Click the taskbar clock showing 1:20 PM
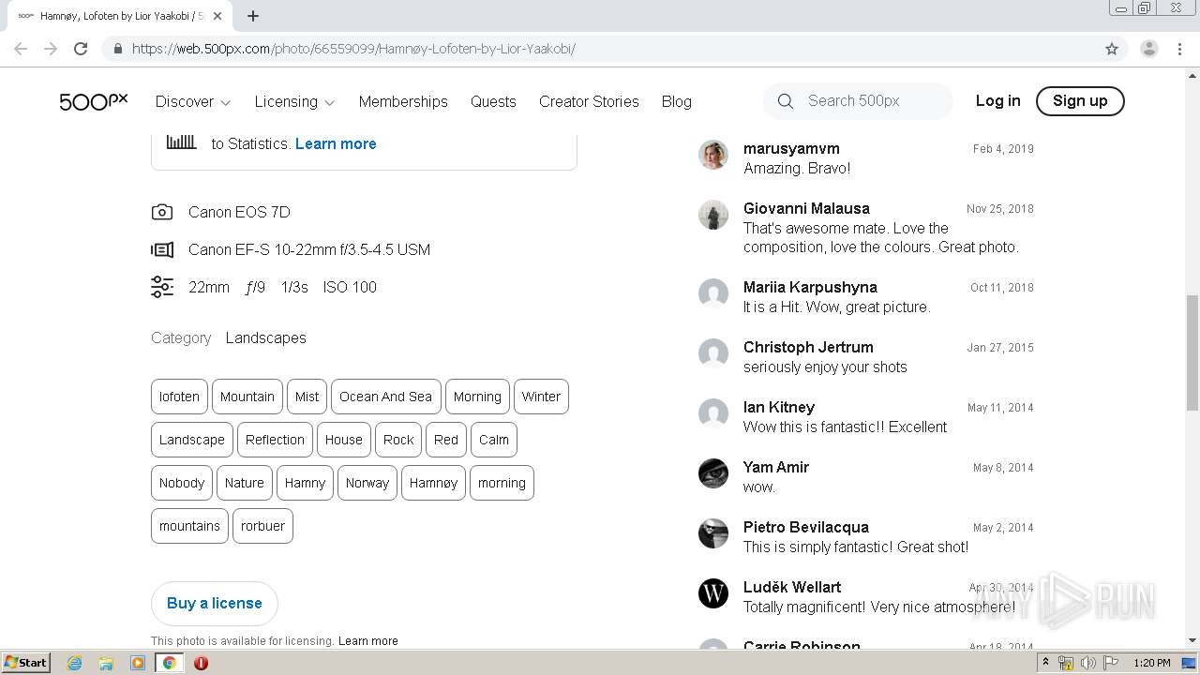Viewport: 1200px width, 675px height. click(1152, 663)
